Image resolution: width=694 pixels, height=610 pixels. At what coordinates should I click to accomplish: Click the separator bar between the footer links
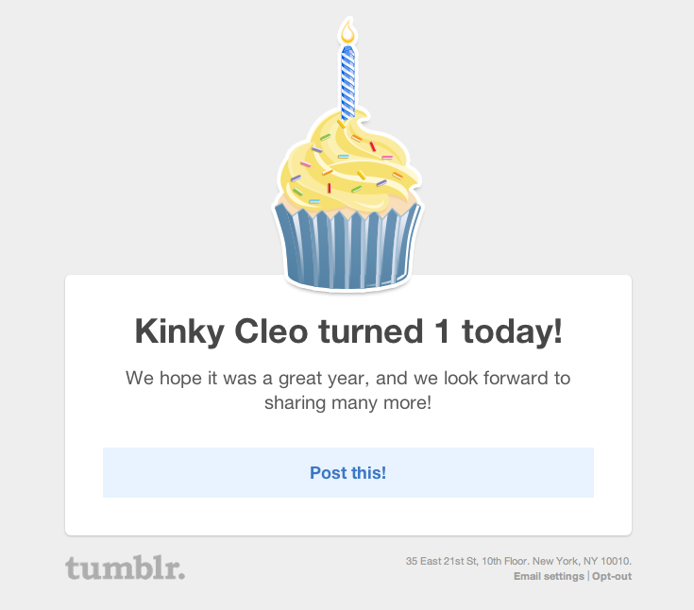[x=588, y=576]
